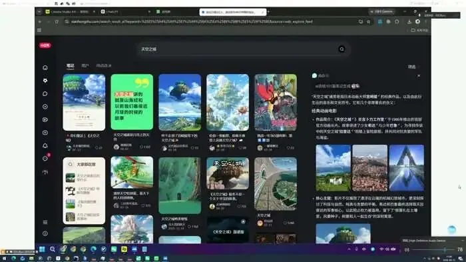Image resolution: width=466 pixels, height=262 pixels.
Task: Switch to the second browser tab
Action: pos(125,11)
